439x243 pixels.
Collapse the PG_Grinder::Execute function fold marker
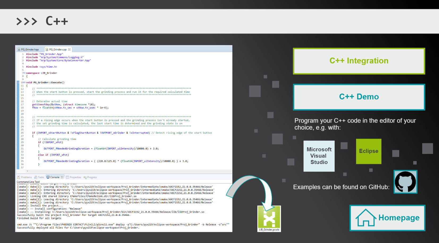pos(24,83)
